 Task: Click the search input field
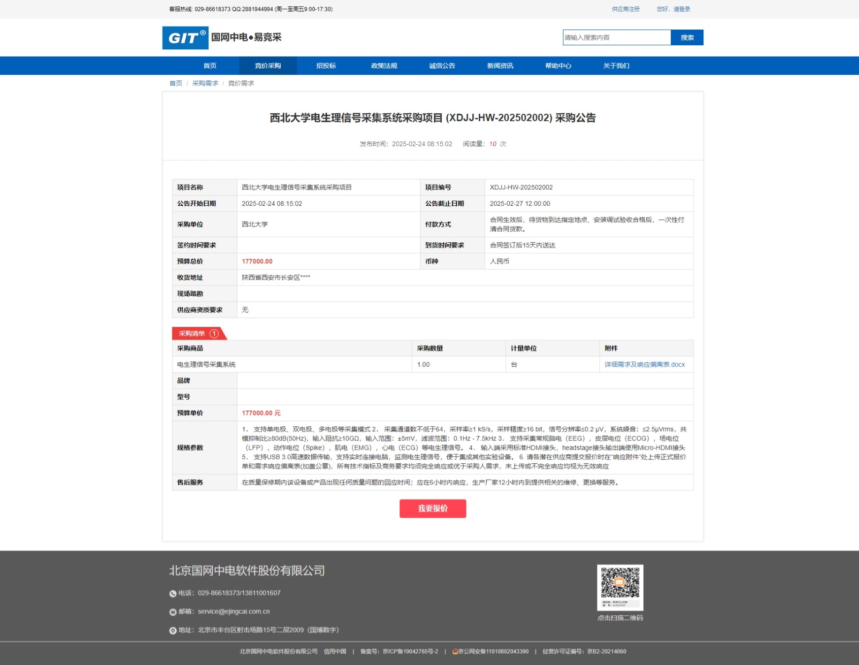click(616, 37)
